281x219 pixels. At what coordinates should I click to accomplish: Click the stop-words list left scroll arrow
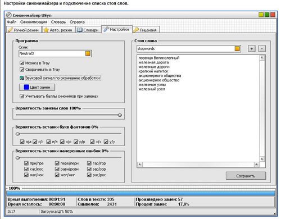pos(140,165)
